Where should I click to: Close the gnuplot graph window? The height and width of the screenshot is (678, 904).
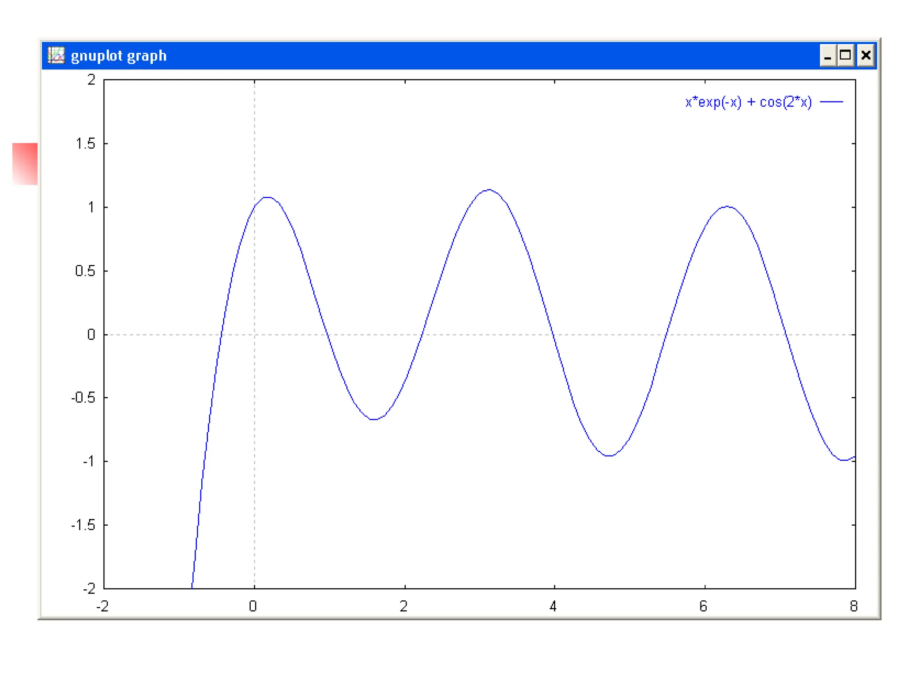(866, 56)
